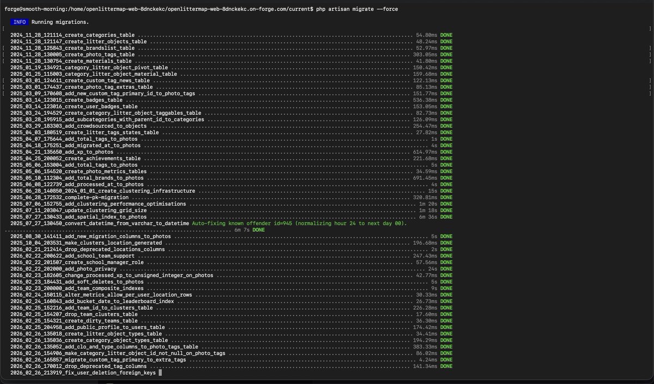Click 2024_11_28_130754_create_materials_table row
Viewport: 654px width, 384px height.
coord(71,61)
